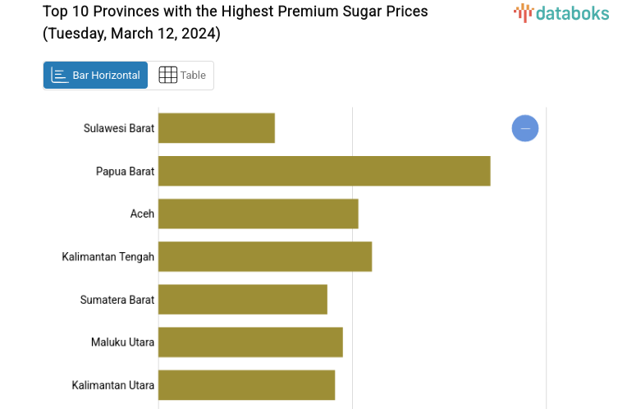Click the Papua Barat axis label
The height and width of the screenshot is (409, 618).
[x=125, y=171]
